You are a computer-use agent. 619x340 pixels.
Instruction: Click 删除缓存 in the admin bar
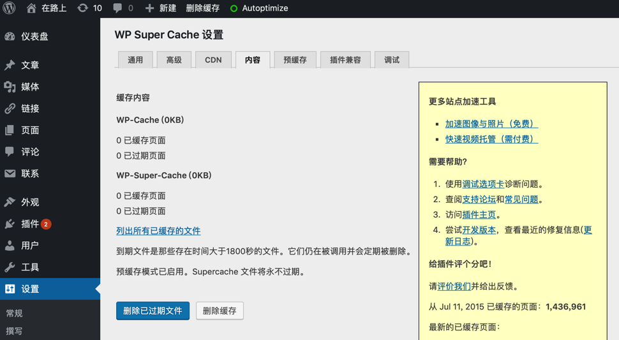click(x=202, y=8)
